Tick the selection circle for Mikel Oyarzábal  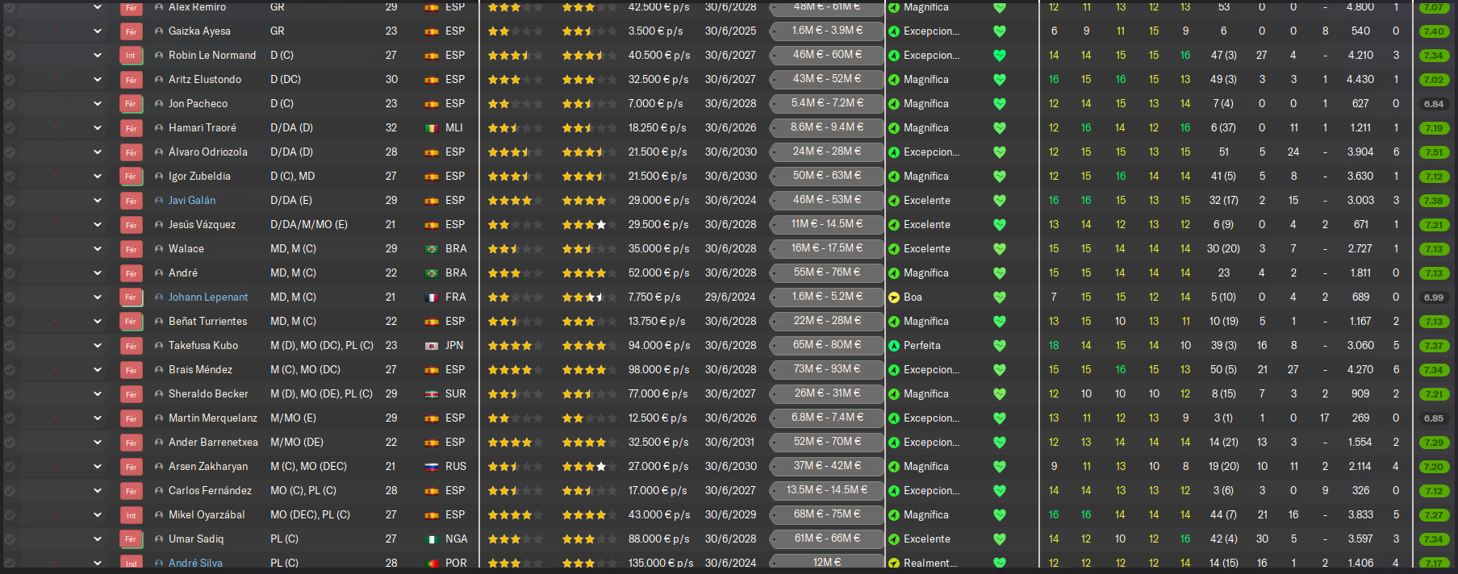pyautogui.click(x=10, y=515)
